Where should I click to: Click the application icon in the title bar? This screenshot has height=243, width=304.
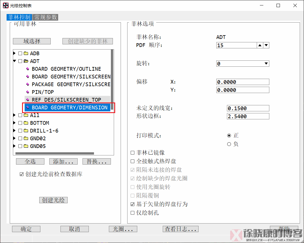5,5
